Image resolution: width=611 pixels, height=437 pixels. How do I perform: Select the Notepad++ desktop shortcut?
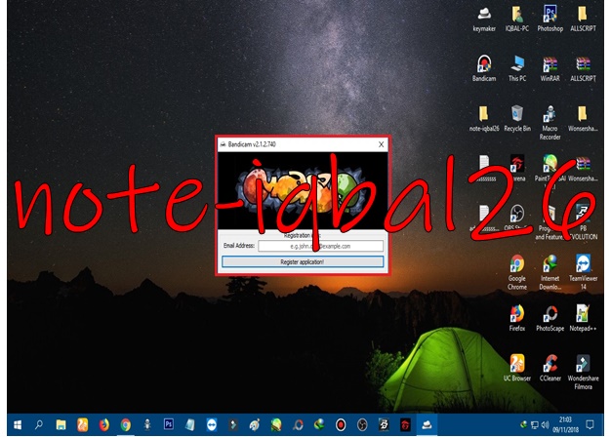(x=583, y=318)
